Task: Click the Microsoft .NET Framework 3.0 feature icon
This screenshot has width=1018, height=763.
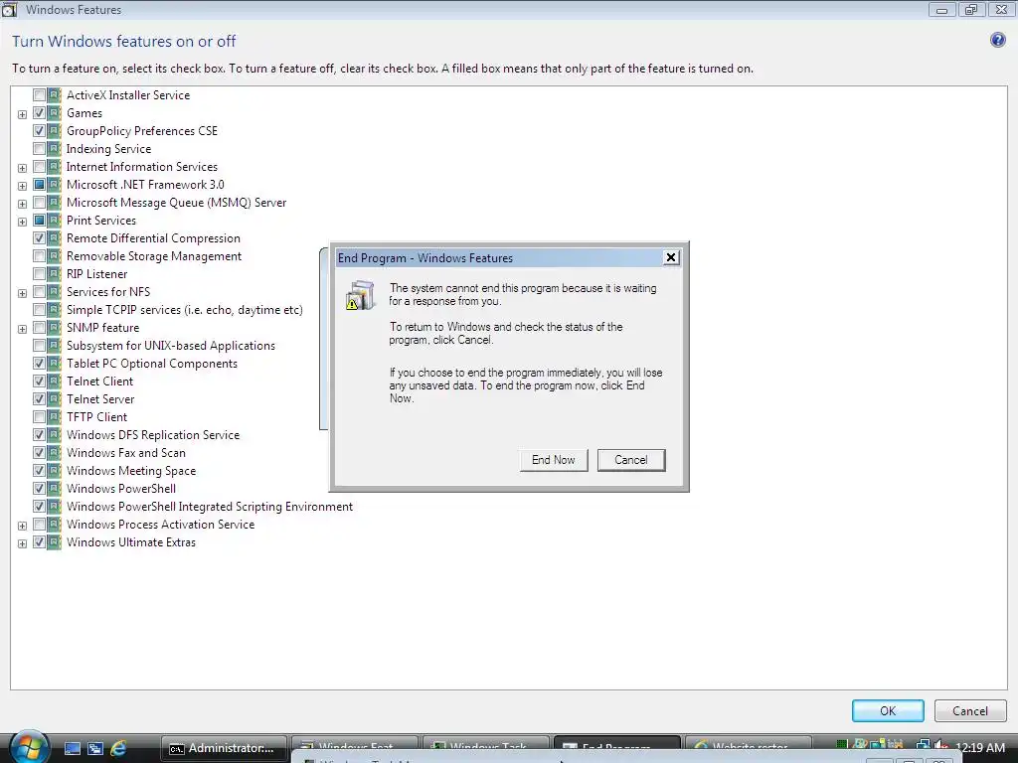Action: point(55,184)
